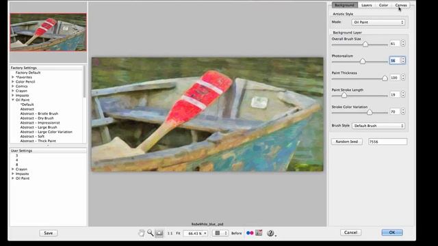The width and height of the screenshot is (438, 246).
Task: Expand the Comics settings group
Action: click(x=13, y=86)
